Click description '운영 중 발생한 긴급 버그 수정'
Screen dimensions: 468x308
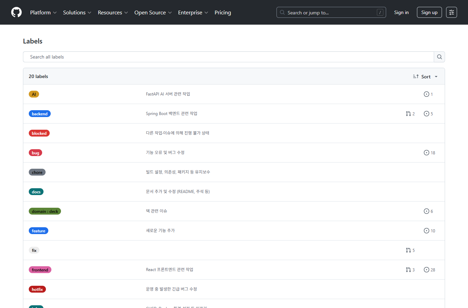[171, 289]
